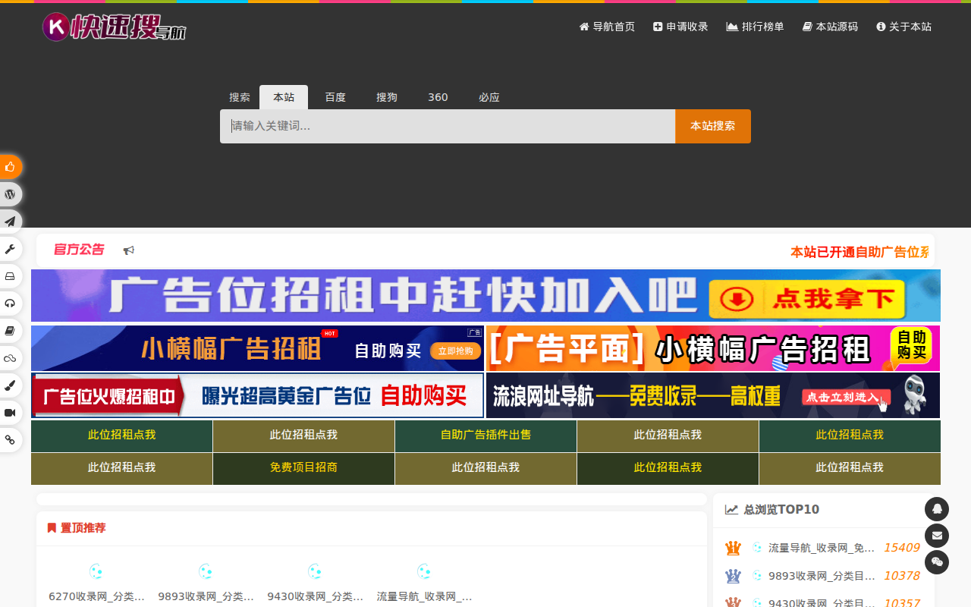Switch to the 百度 search tab

click(x=335, y=97)
